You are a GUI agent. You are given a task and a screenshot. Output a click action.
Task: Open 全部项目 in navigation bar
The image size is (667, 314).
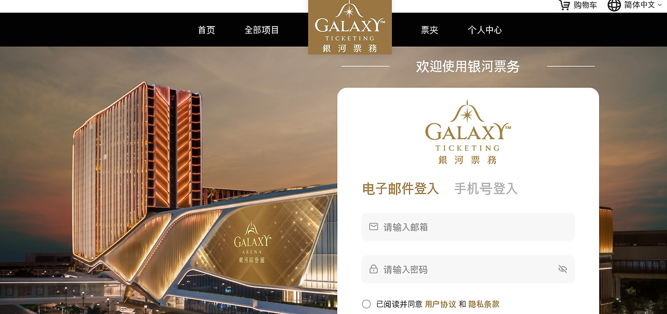[x=262, y=30]
